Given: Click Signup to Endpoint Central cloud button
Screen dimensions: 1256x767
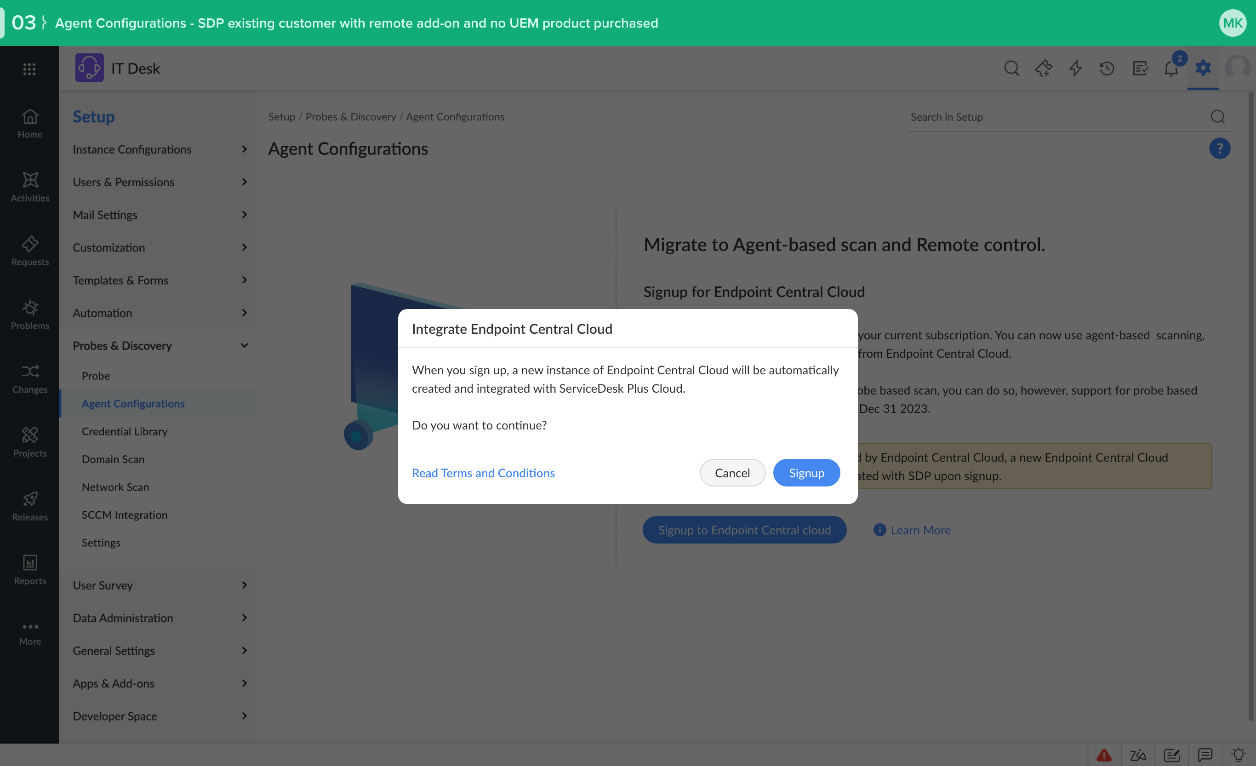Looking at the screenshot, I should [x=744, y=530].
